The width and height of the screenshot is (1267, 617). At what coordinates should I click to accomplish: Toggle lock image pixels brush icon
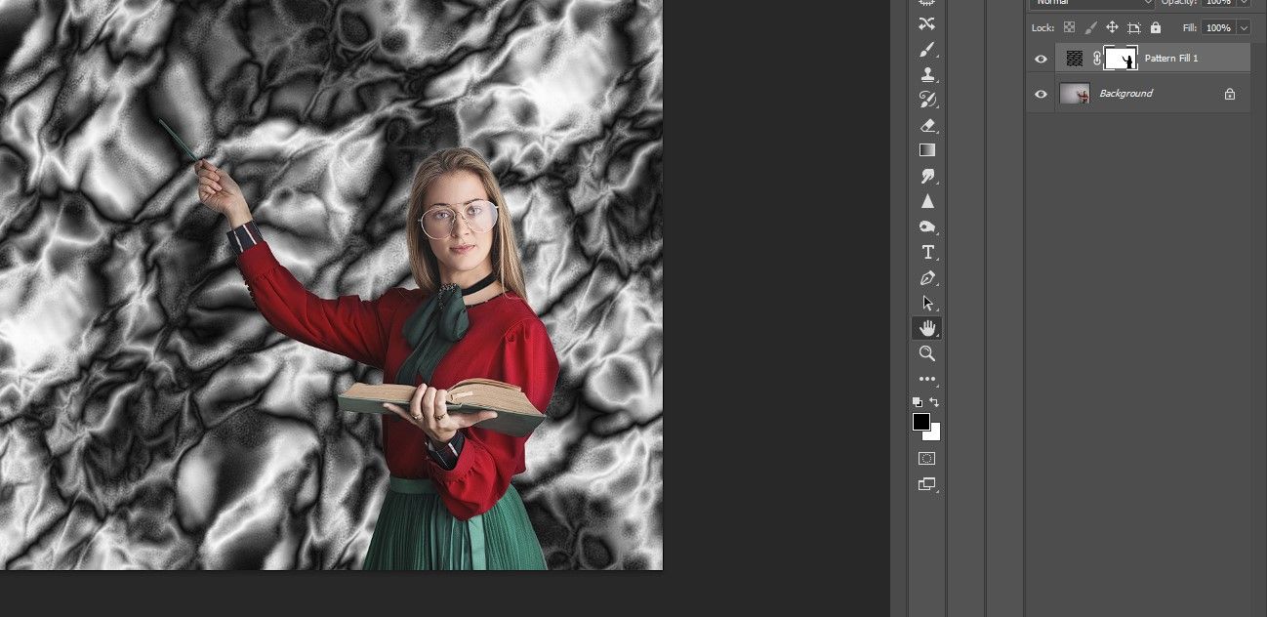click(x=1090, y=28)
